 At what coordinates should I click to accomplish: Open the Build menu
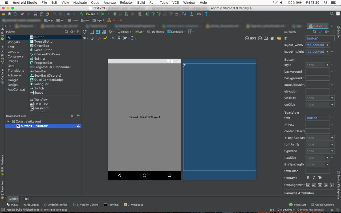[x=141, y=2]
